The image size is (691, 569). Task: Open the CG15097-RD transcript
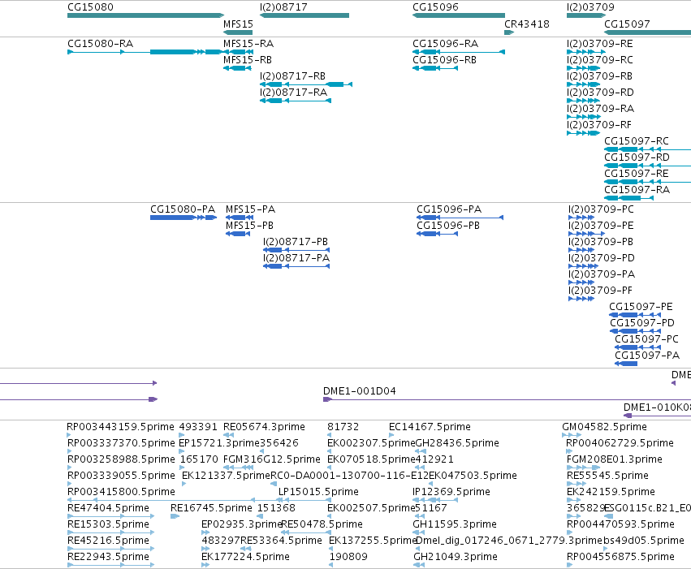tap(637, 157)
